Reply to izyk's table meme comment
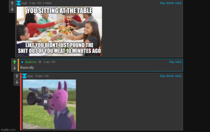 click(178, 3)
